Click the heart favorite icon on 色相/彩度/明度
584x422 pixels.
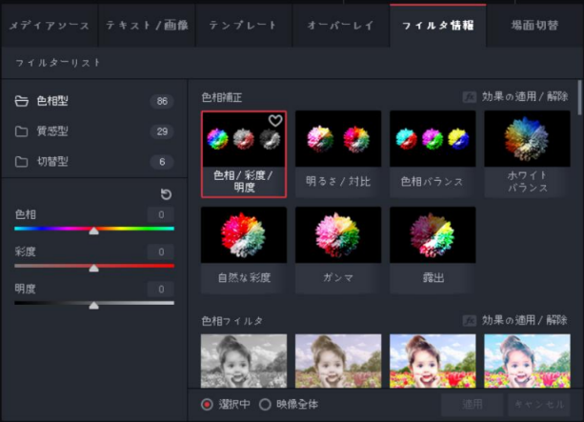tap(275, 121)
